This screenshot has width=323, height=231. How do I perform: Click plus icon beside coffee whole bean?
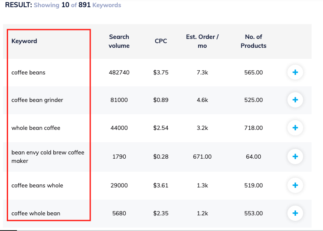(295, 213)
